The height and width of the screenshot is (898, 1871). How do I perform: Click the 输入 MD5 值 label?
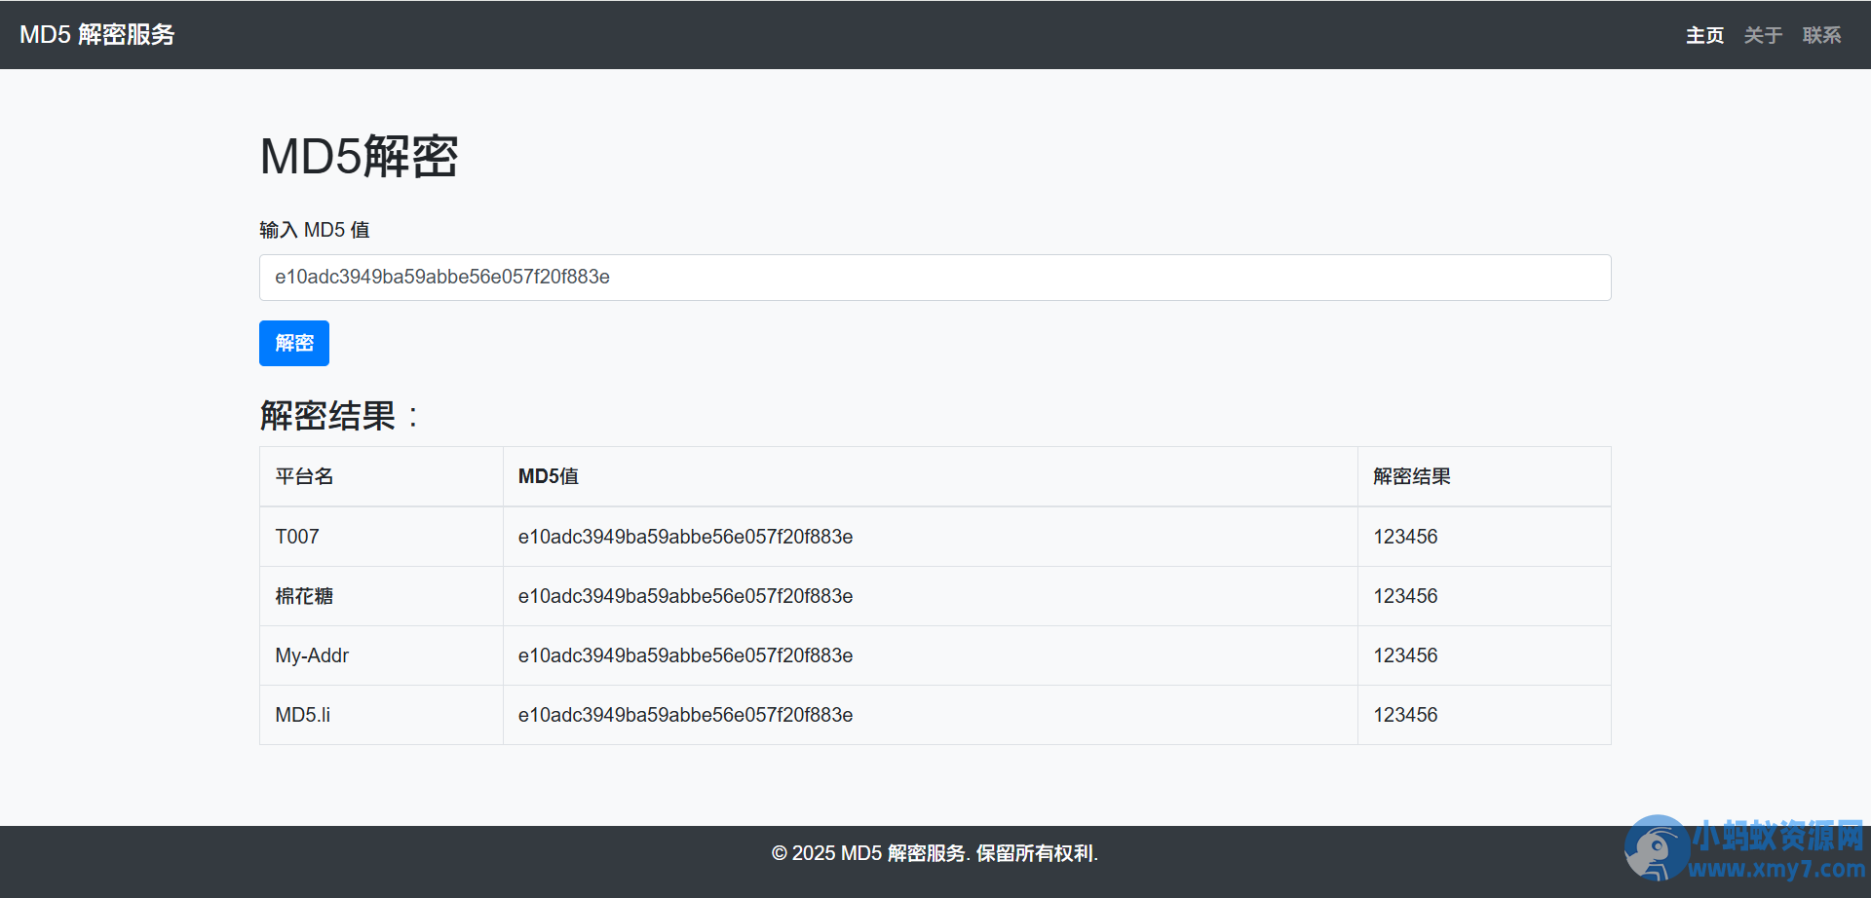pyautogui.click(x=315, y=230)
